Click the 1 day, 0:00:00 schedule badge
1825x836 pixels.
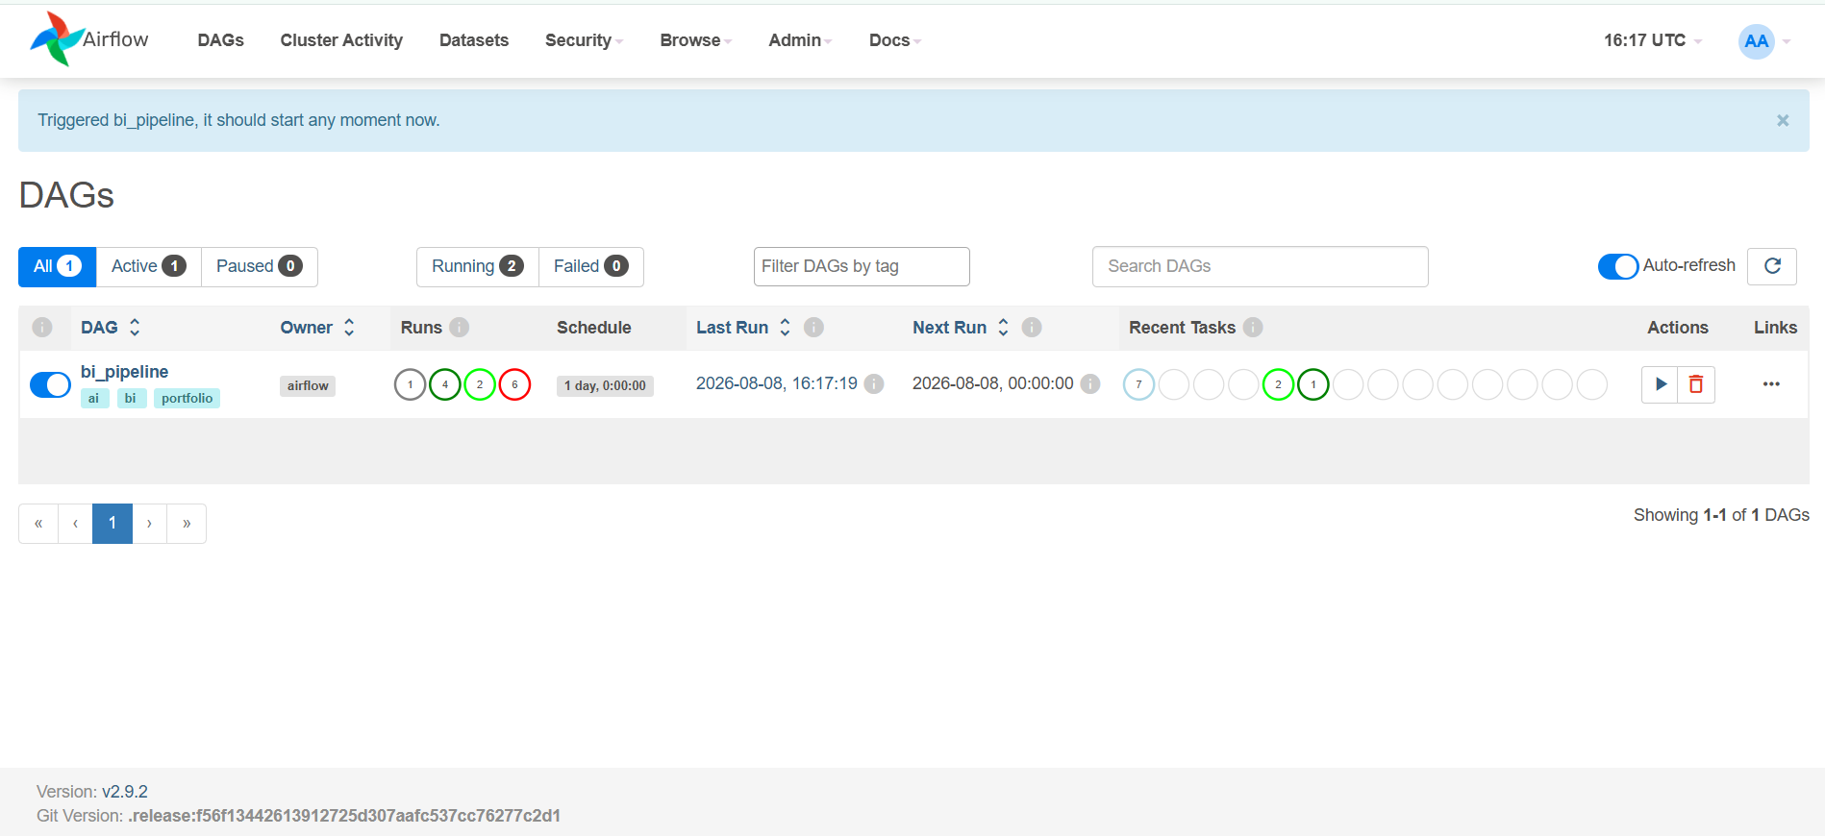click(x=605, y=385)
